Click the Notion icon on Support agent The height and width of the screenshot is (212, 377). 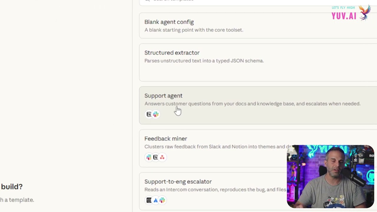tap(149, 114)
